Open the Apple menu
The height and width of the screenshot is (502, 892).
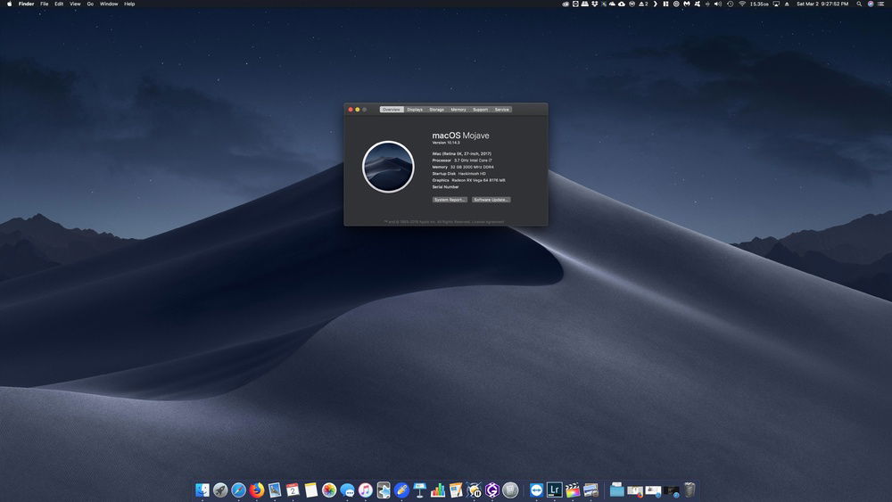[x=9, y=4]
